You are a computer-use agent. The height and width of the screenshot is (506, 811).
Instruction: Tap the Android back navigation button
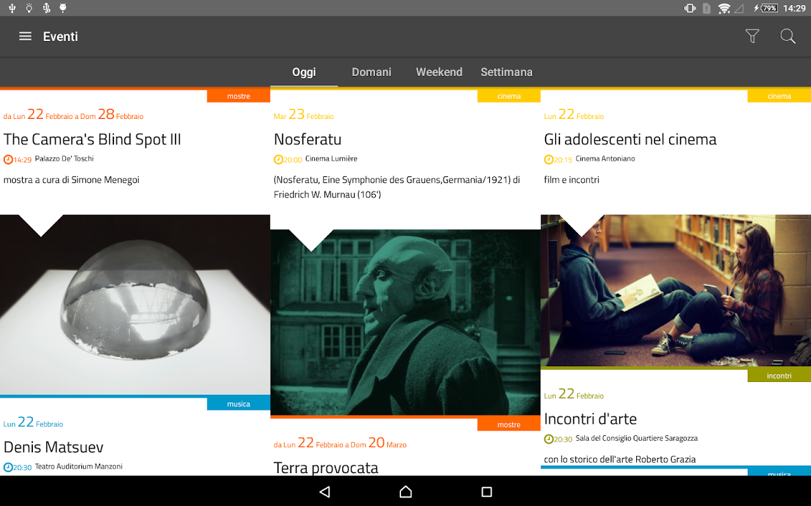coord(325,491)
